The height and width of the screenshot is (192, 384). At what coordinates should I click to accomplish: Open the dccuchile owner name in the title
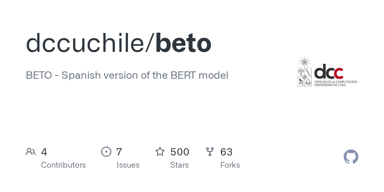(x=85, y=43)
